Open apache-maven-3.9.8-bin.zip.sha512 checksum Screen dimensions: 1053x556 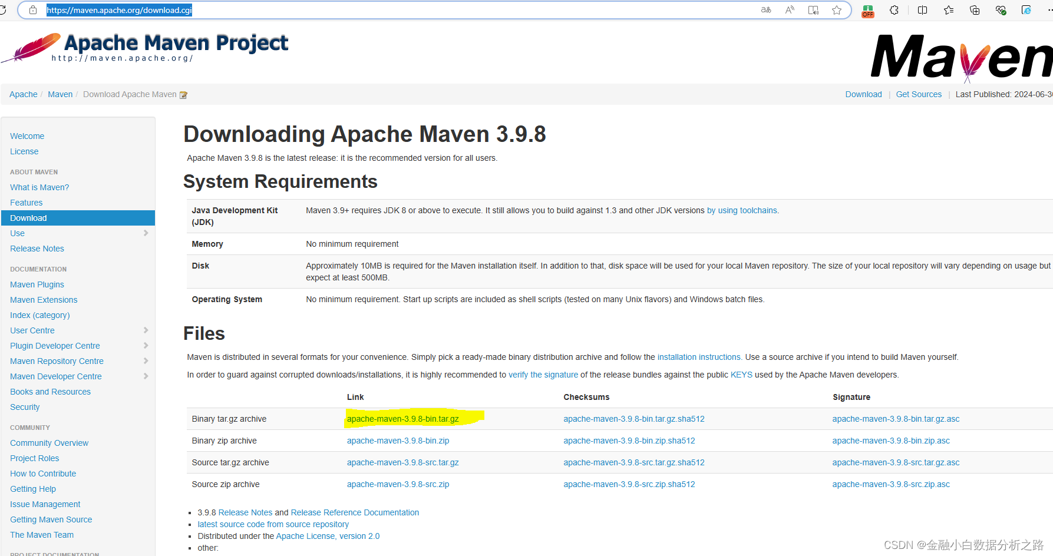pos(629,441)
